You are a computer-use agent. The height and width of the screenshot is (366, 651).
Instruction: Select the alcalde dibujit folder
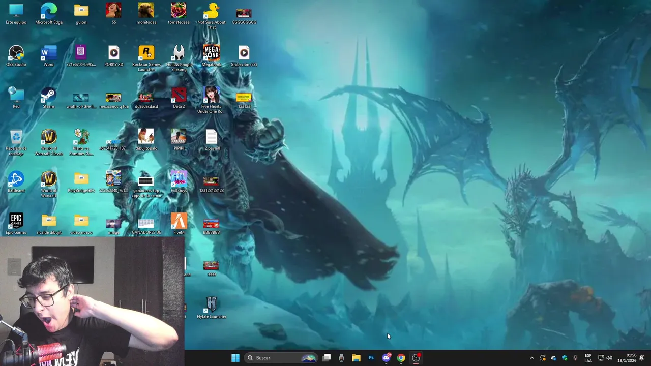pos(49,224)
